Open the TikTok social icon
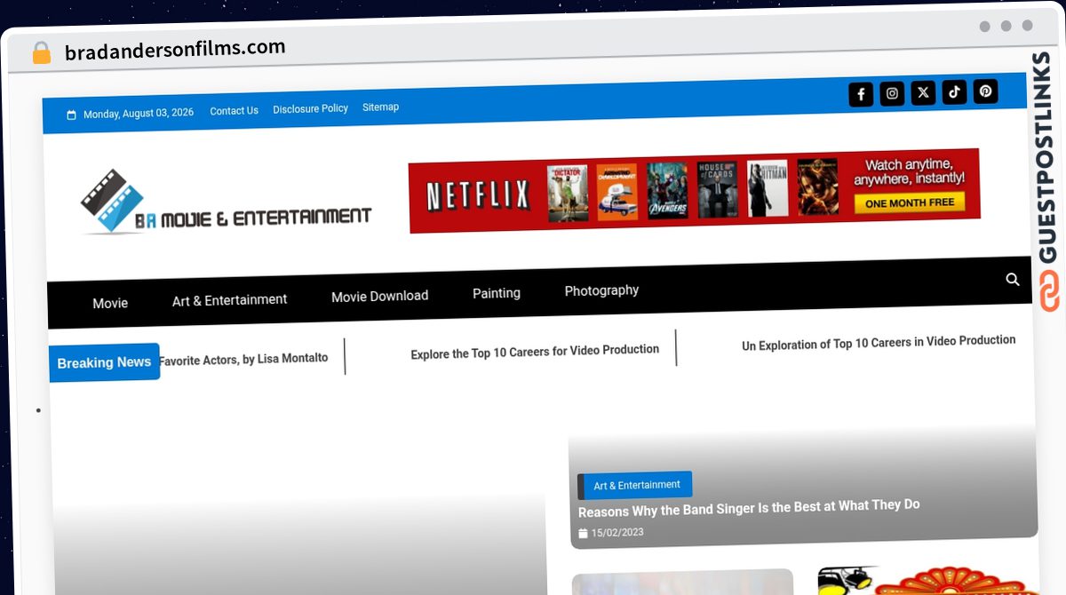 pos(954,91)
